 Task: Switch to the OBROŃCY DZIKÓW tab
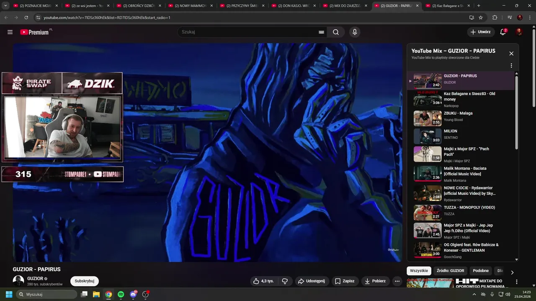point(139,6)
